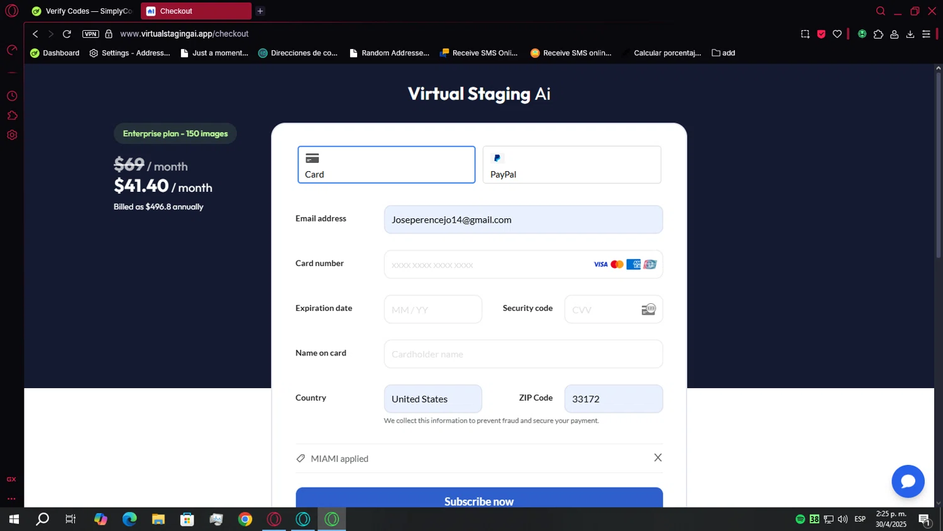Open Windows search in taskbar
943x531 pixels.
42,519
